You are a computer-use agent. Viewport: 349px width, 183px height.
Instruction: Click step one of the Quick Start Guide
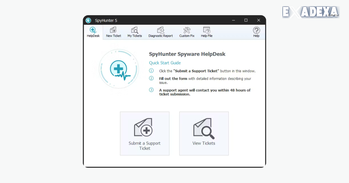(x=207, y=71)
